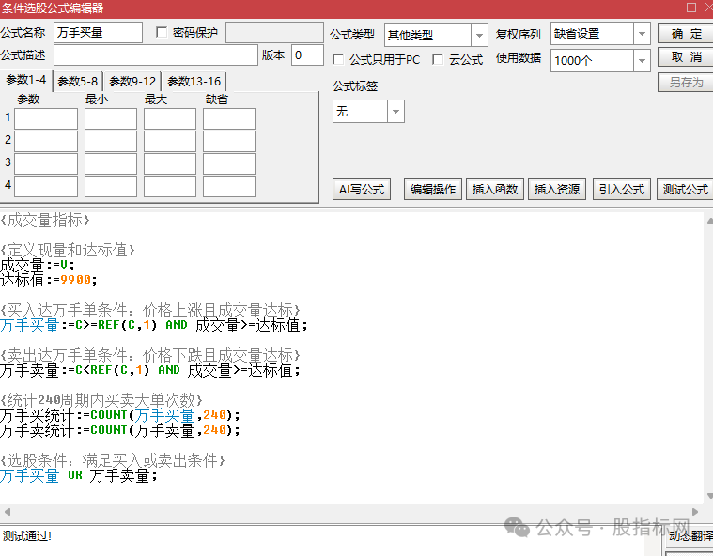Screen dimensions: 713x556
Task: Click row 2 缺省 field
Action: [228, 142]
